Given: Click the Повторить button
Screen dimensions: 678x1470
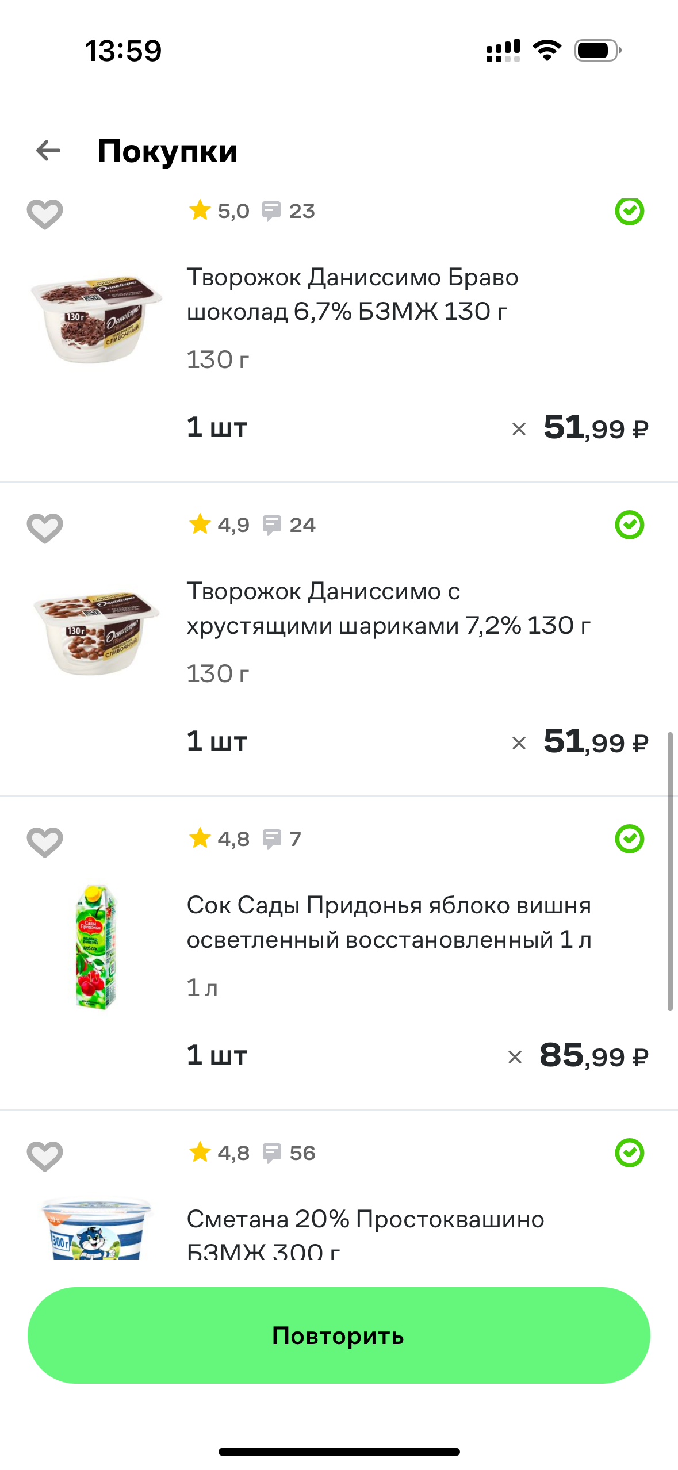Looking at the screenshot, I should (339, 1335).
